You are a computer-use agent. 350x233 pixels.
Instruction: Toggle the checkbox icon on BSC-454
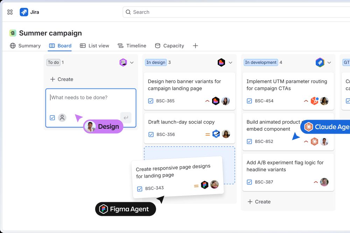click(249, 101)
